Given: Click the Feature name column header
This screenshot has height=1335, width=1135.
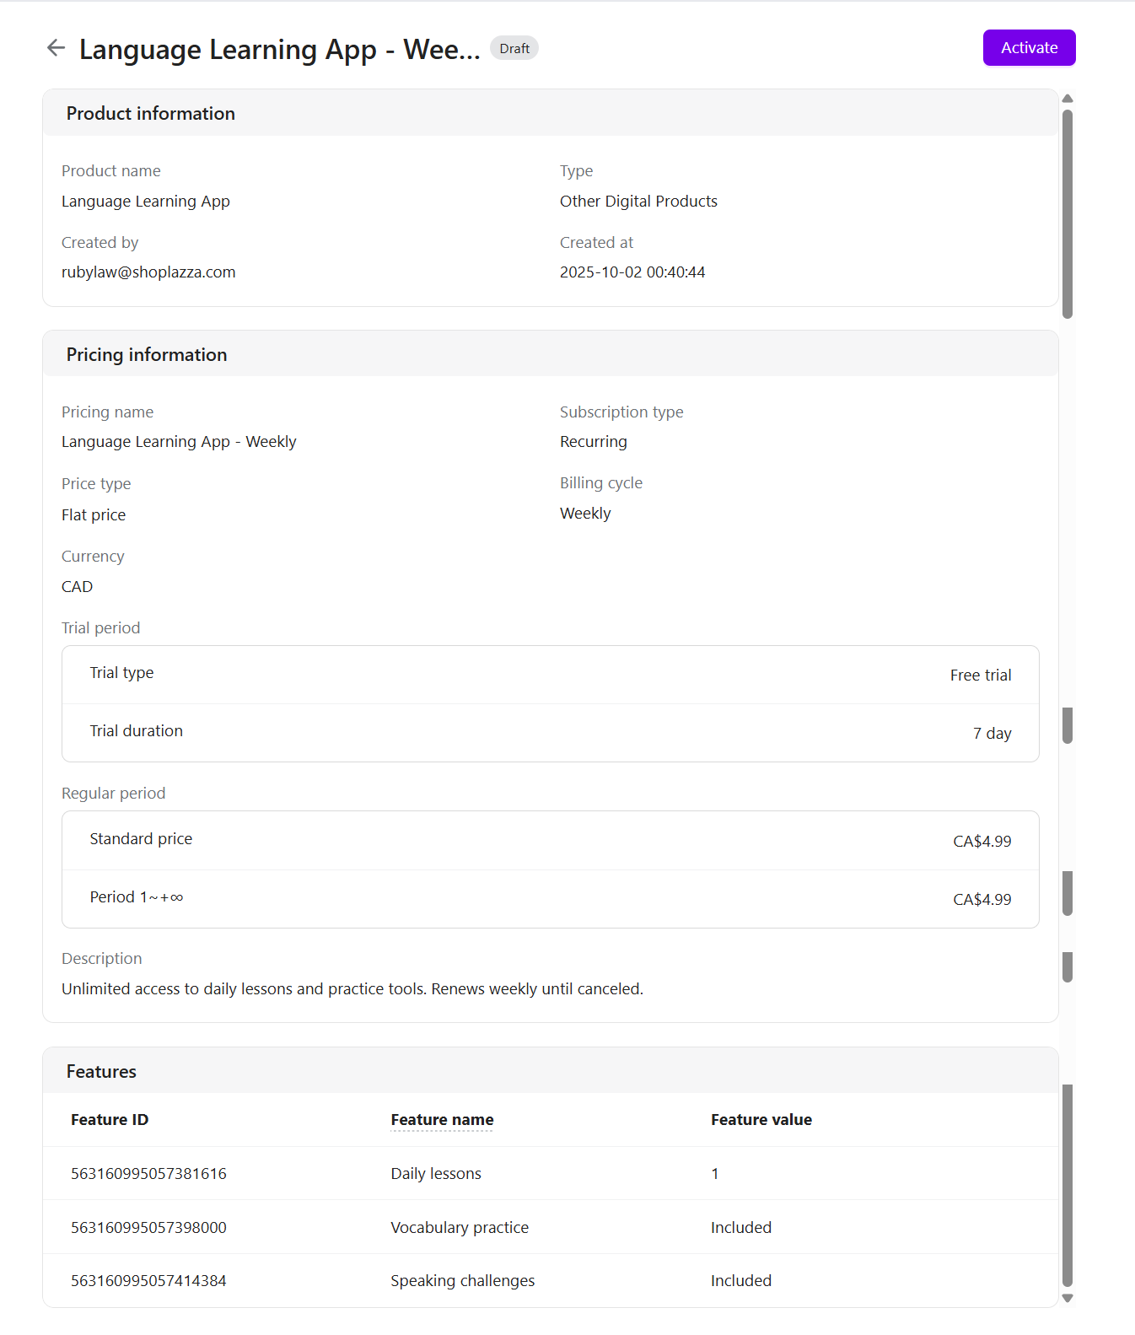Looking at the screenshot, I should pos(442,1120).
